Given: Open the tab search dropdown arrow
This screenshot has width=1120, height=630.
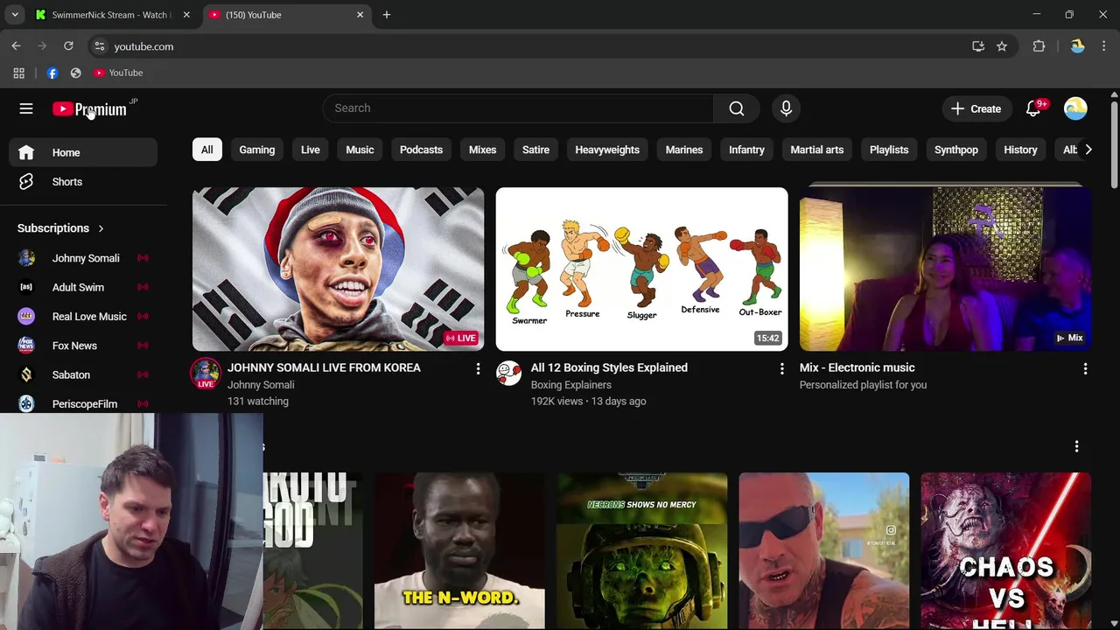Looking at the screenshot, I should tap(15, 15).
